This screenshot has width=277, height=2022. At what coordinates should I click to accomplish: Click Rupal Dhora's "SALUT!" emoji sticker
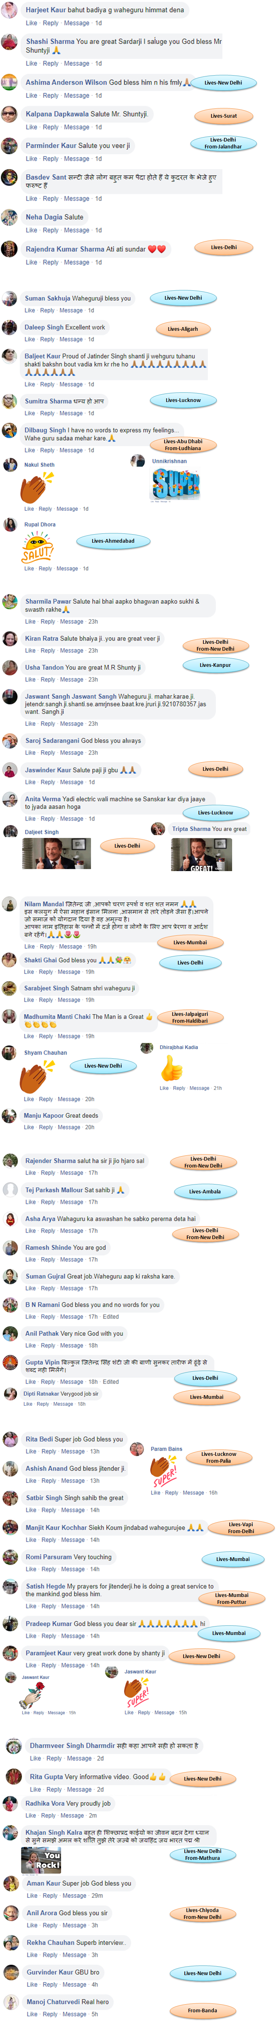(x=36, y=546)
